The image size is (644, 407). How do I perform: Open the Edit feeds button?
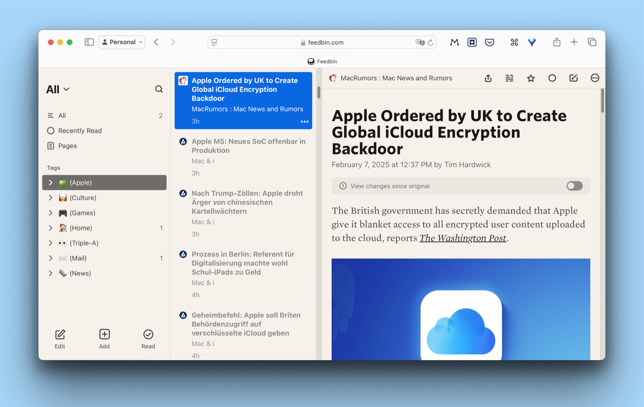tap(60, 339)
